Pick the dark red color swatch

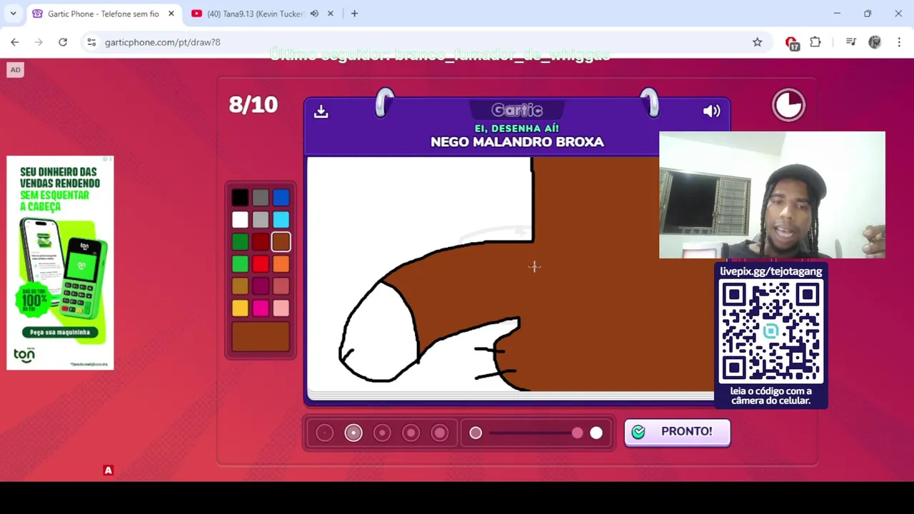(x=261, y=242)
